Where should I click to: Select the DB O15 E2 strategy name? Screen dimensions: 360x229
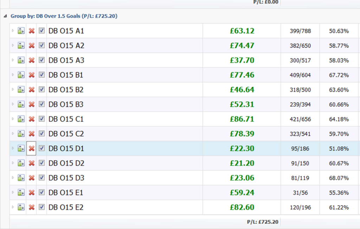coord(66,208)
